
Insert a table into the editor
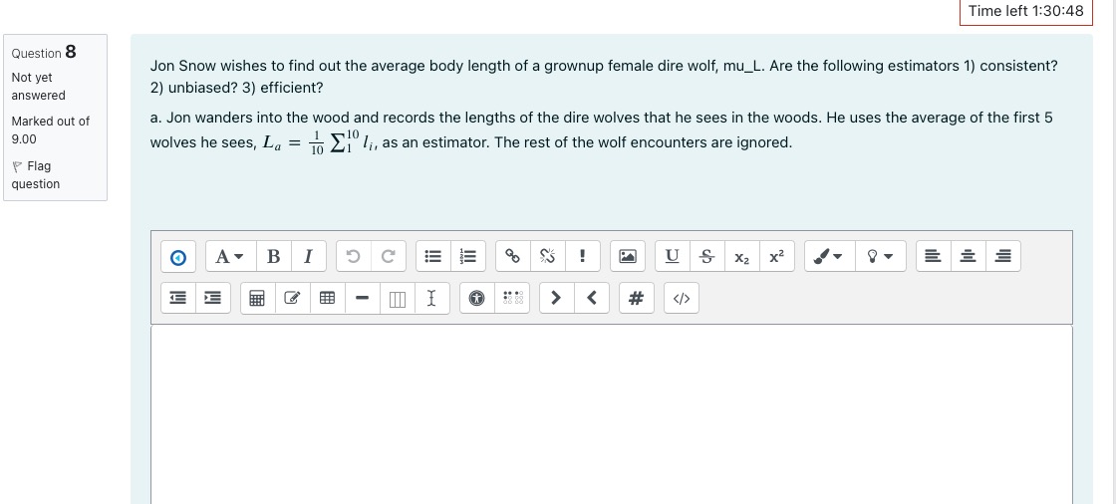coord(328,298)
